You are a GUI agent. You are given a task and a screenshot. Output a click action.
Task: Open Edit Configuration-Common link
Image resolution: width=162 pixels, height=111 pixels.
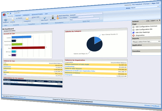point(146,26)
